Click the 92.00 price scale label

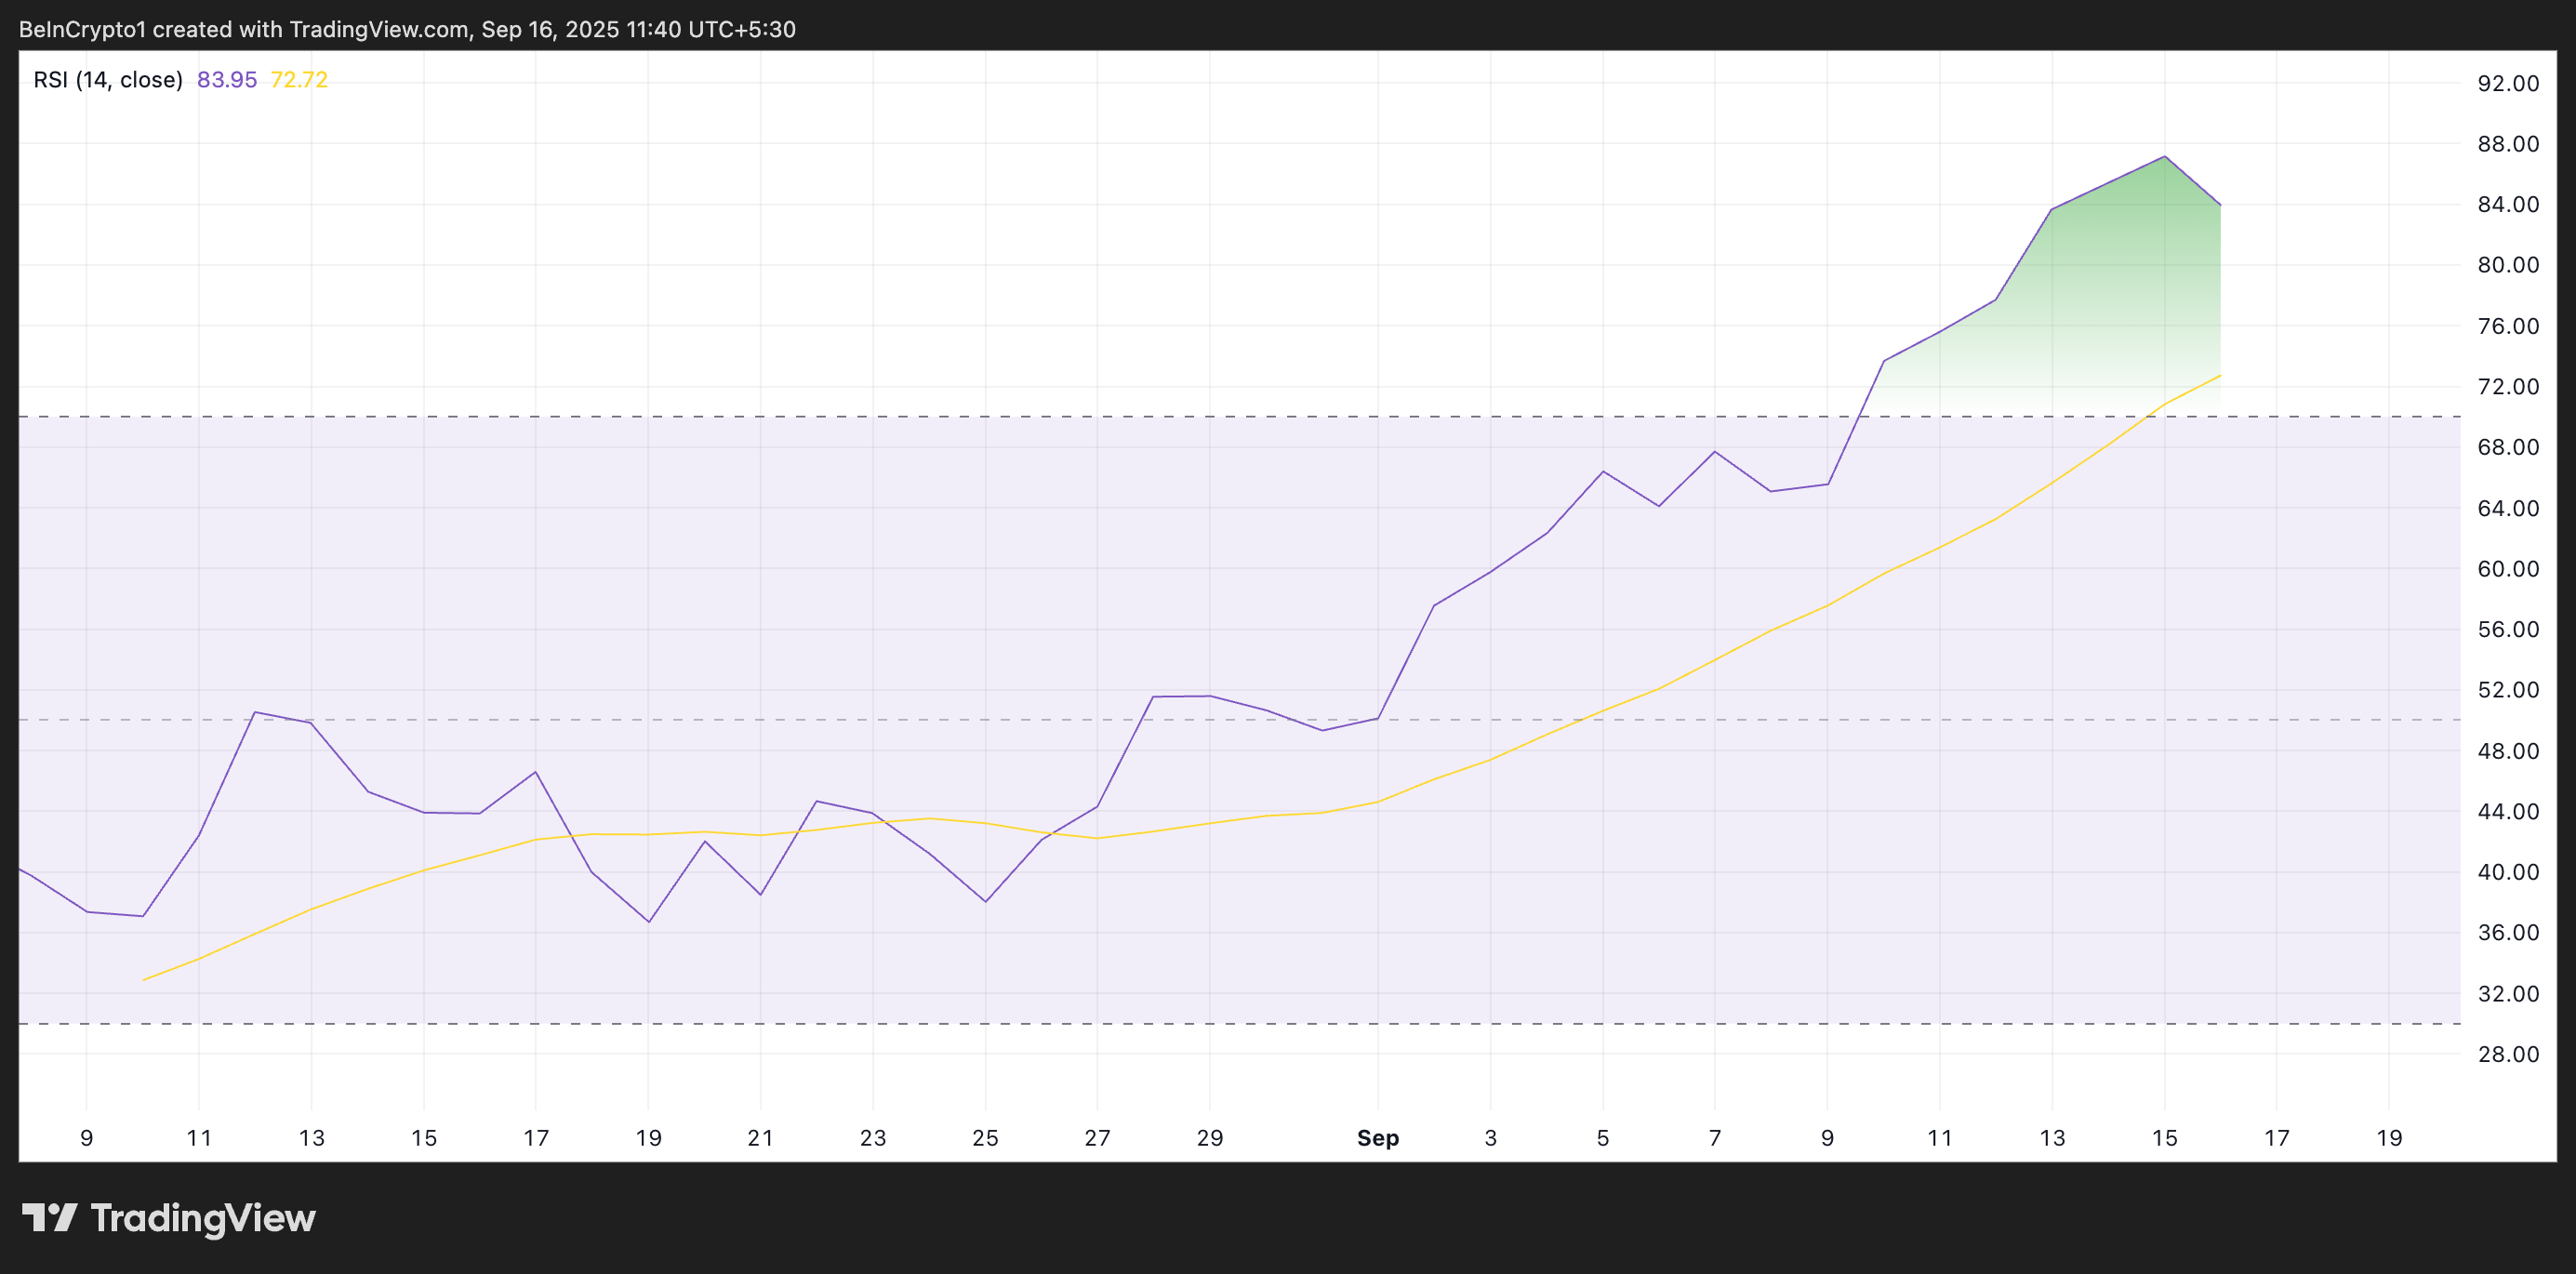(2508, 84)
